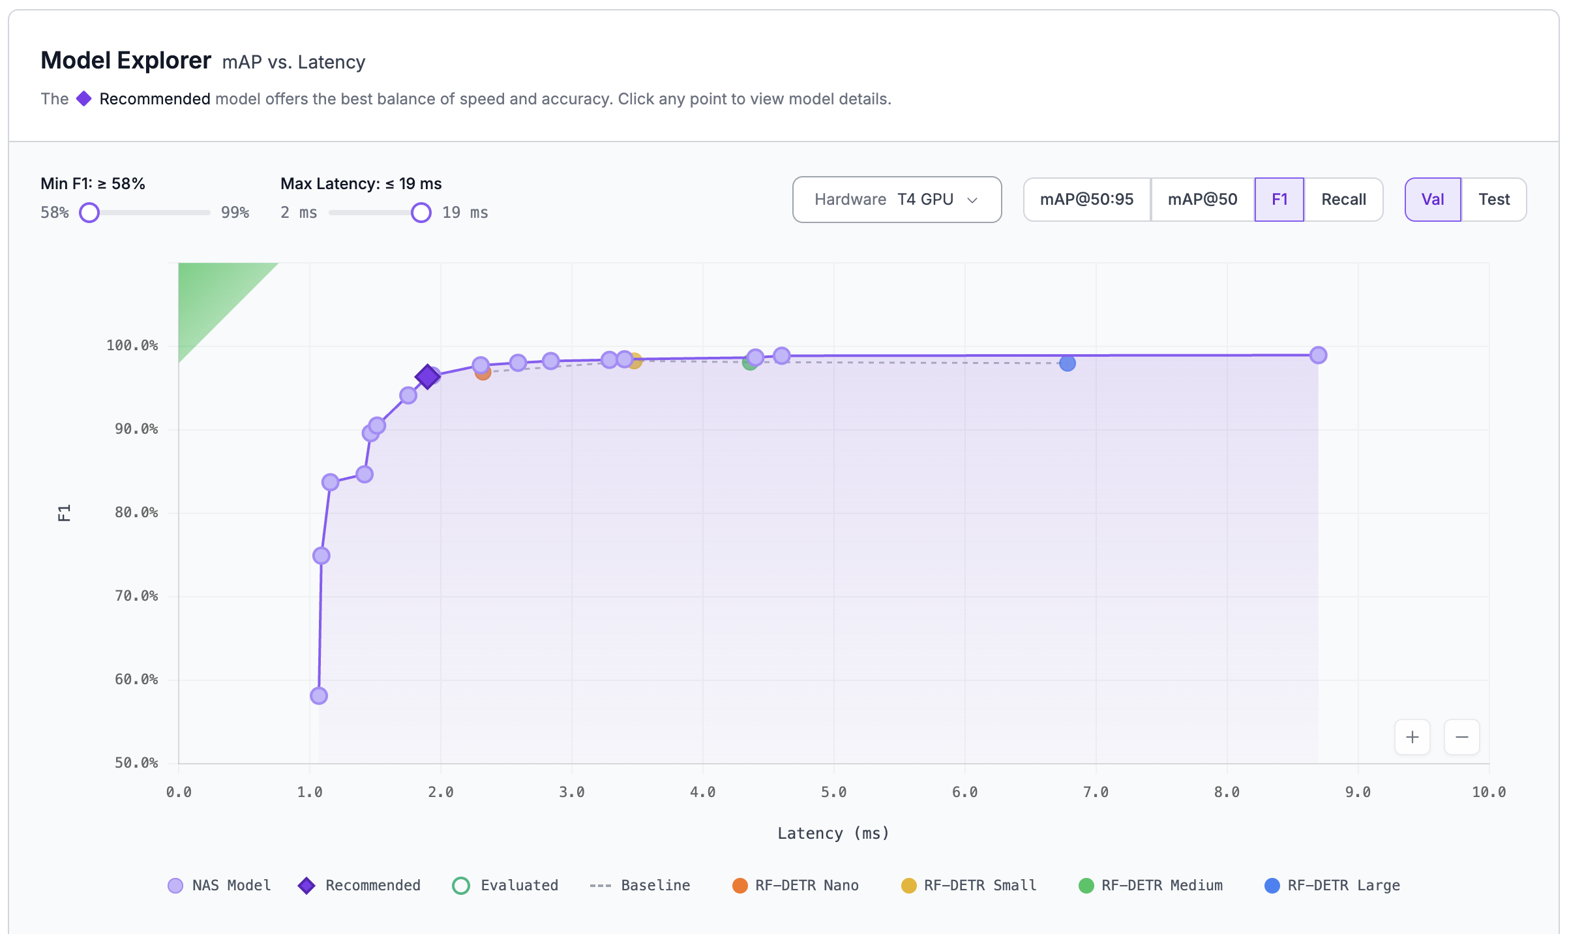Select the Recommended purple diamond on the chart
This screenshot has width=1569, height=934.
point(428,376)
